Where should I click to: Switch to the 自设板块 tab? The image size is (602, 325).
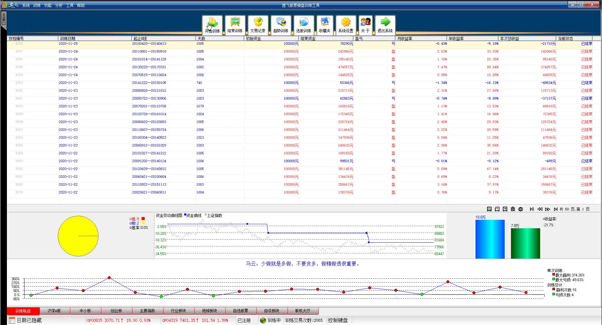pyautogui.click(x=271, y=311)
